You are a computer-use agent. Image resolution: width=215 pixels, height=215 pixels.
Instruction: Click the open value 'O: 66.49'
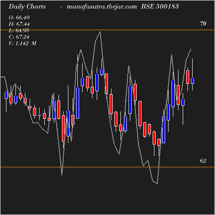pos(19,18)
